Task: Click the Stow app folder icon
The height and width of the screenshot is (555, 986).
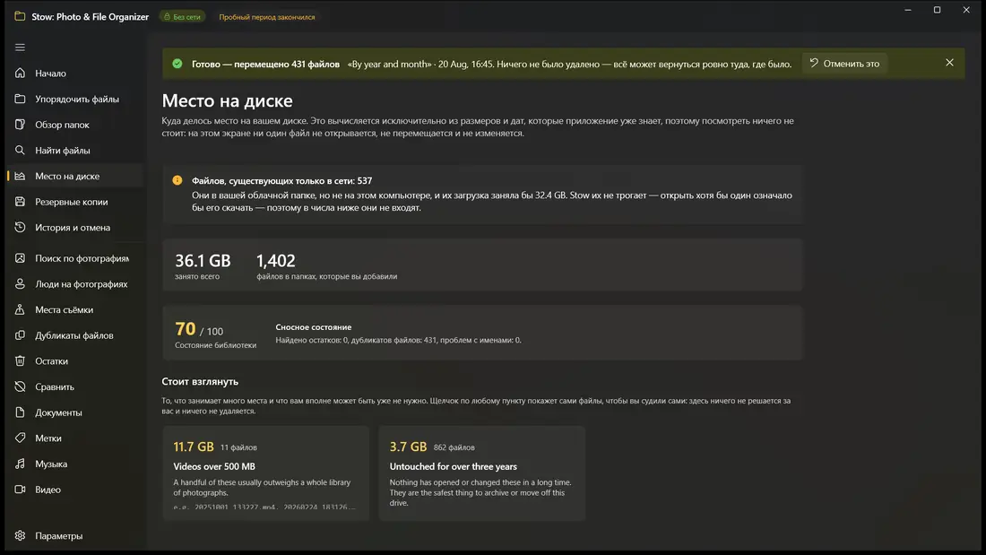Action: [x=20, y=16]
